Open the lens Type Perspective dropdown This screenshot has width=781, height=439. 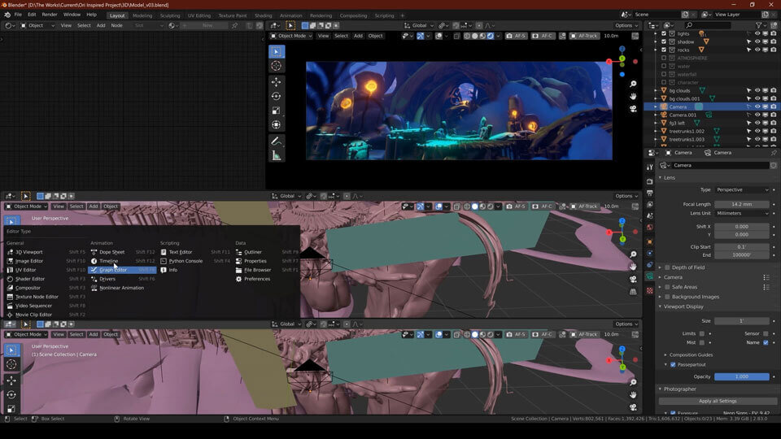click(742, 189)
